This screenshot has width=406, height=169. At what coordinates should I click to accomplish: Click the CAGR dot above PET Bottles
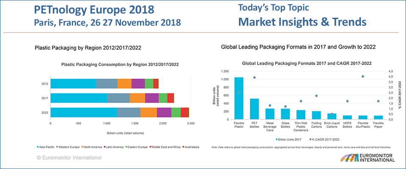pyautogui.click(x=254, y=77)
